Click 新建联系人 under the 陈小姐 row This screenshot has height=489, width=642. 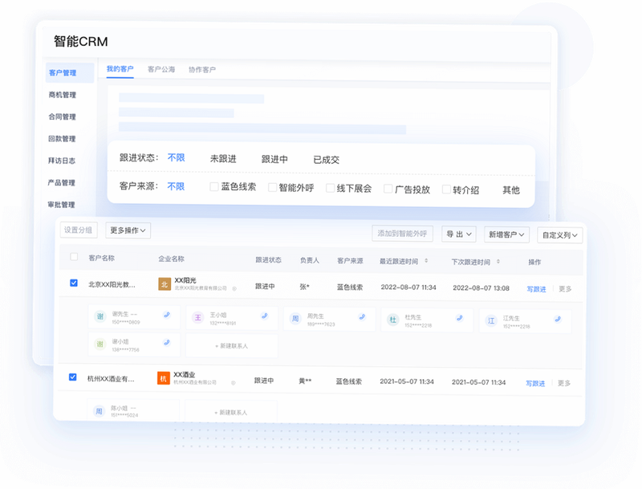[x=231, y=413]
